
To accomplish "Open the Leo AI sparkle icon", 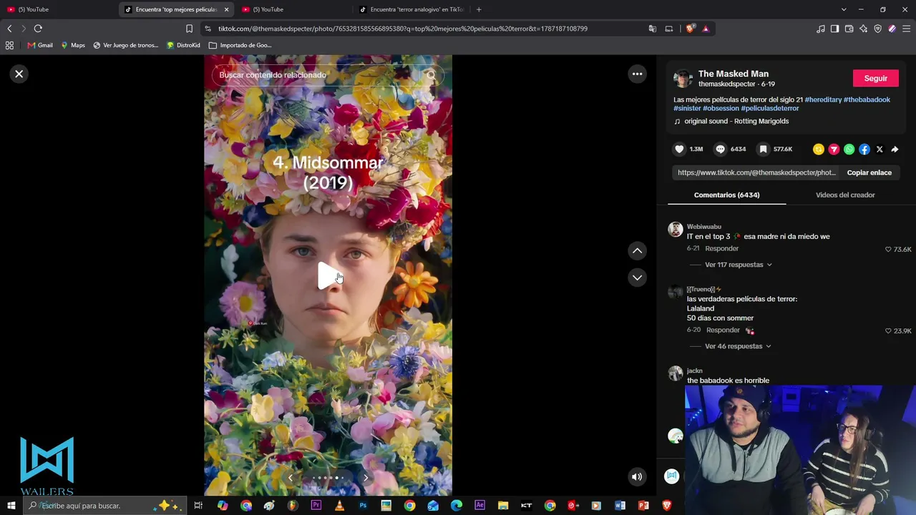I will (863, 29).
